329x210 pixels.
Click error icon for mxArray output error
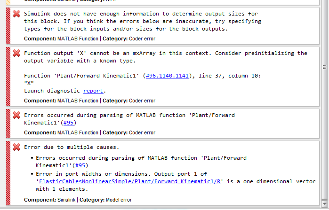(x=16, y=53)
